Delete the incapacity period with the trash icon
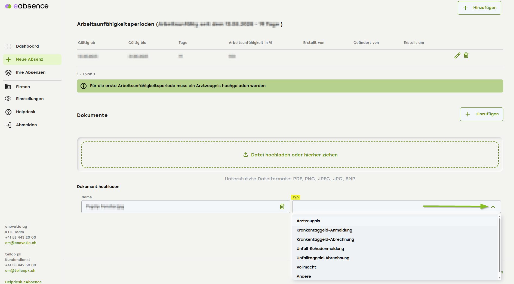Screen dimensions: 514x284 click(x=466, y=55)
